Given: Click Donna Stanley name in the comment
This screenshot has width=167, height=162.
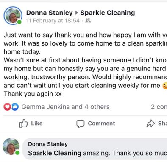Looking at the screenshot, I should pos(48,144).
